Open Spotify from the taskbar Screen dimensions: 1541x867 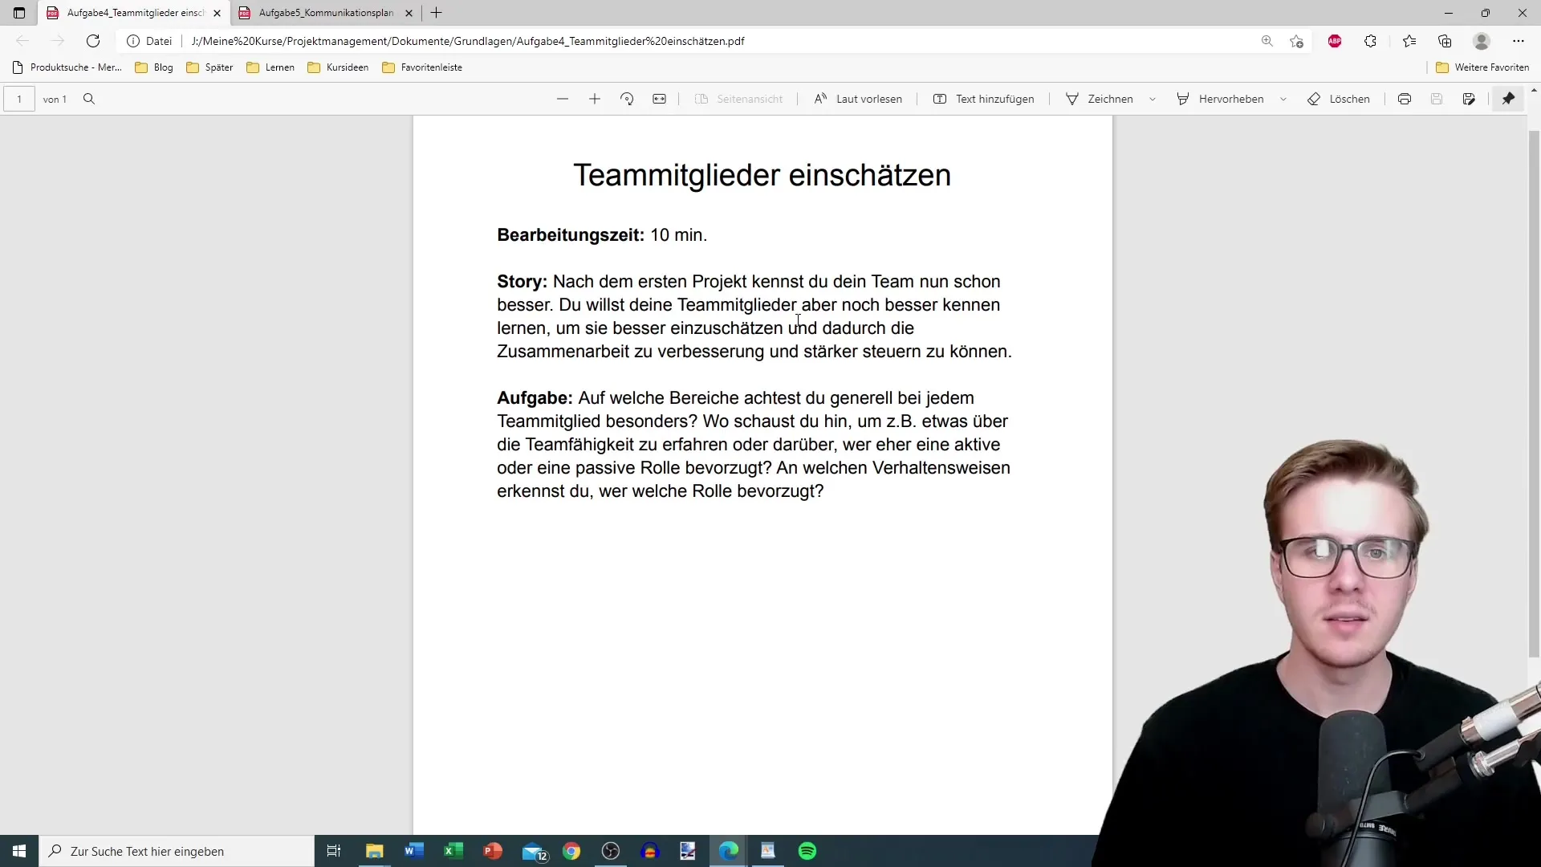[807, 851]
